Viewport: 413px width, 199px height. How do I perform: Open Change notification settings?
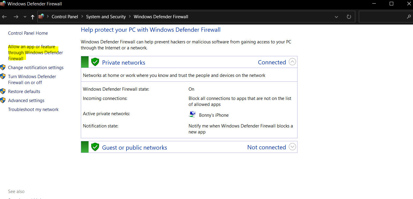(36, 68)
